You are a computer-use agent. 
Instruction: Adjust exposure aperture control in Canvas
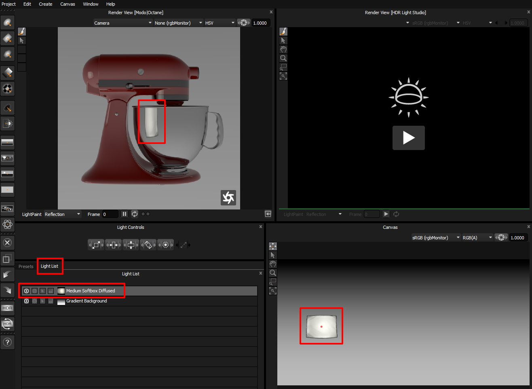[501, 238]
